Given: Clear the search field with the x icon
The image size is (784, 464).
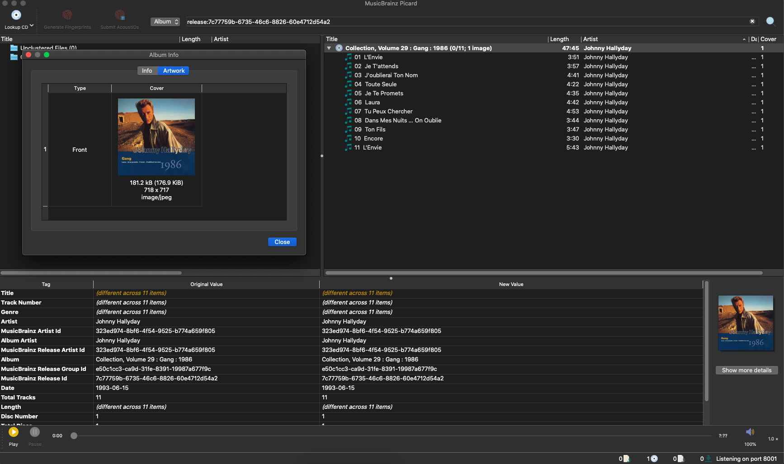Looking at the screenshot, I should [x=752, y=21].
